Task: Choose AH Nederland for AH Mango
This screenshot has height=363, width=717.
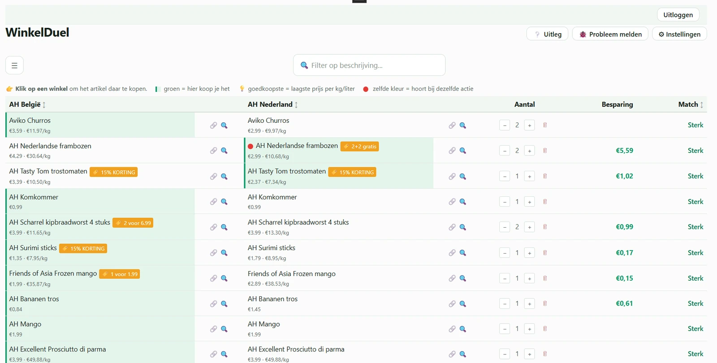Action: (339, 329)
